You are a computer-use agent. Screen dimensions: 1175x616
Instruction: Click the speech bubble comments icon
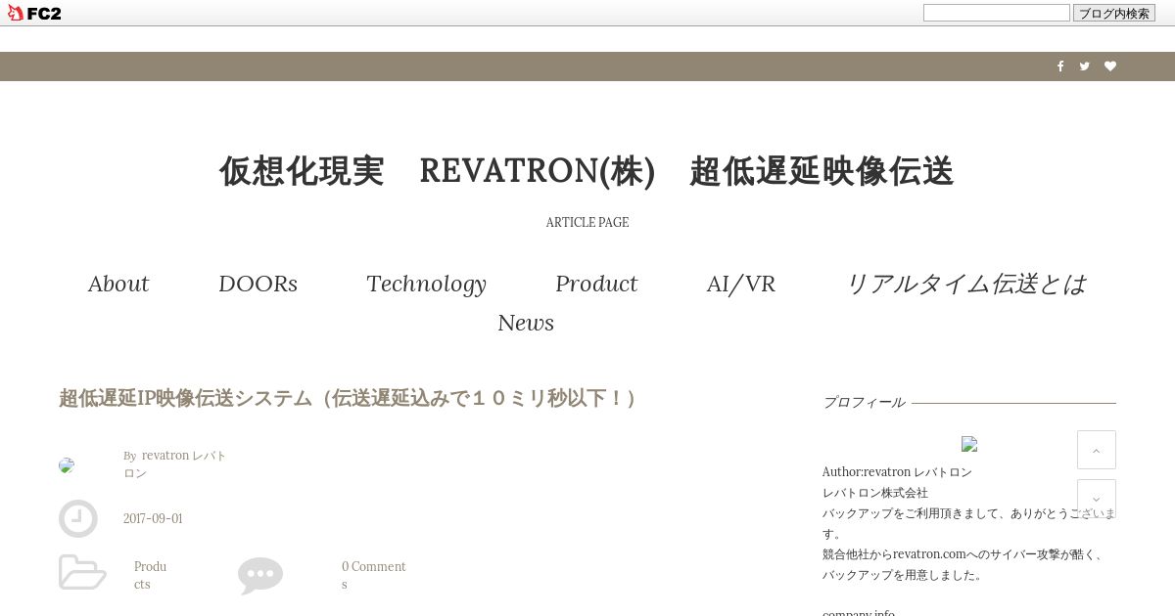click(260, 575)
